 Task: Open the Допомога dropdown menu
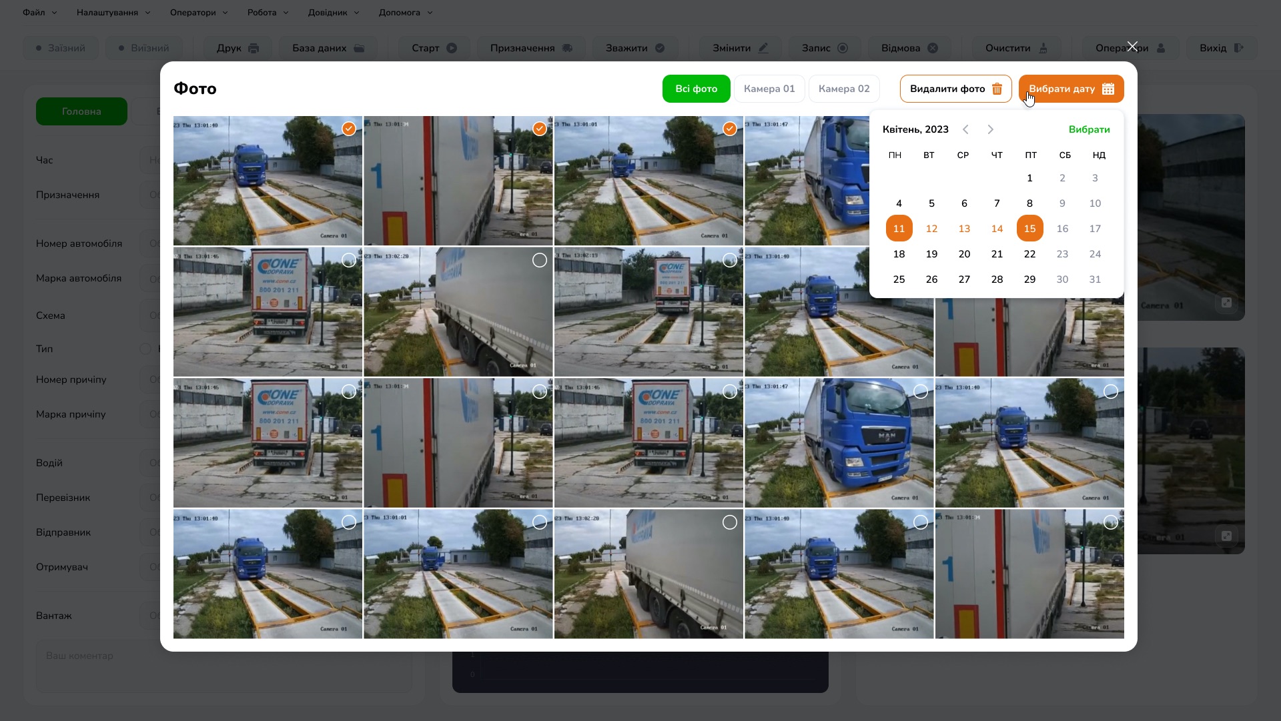pos(406,13)
